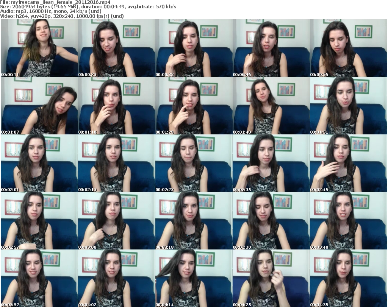This screenshot has height=307, width=388.
Task: Select the frame at 00:03:40
Action: click(x=349, y=221)
